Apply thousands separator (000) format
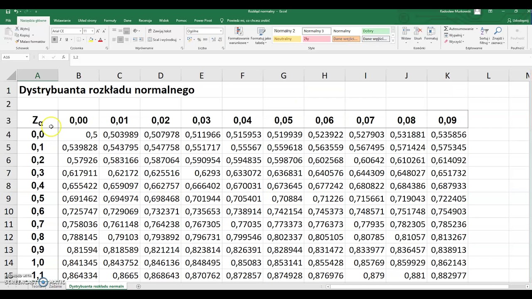The image size is (532, 299). 205,39
